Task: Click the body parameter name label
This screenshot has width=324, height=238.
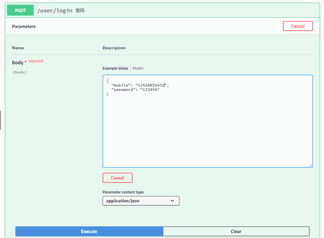Action: pos(18,63)
